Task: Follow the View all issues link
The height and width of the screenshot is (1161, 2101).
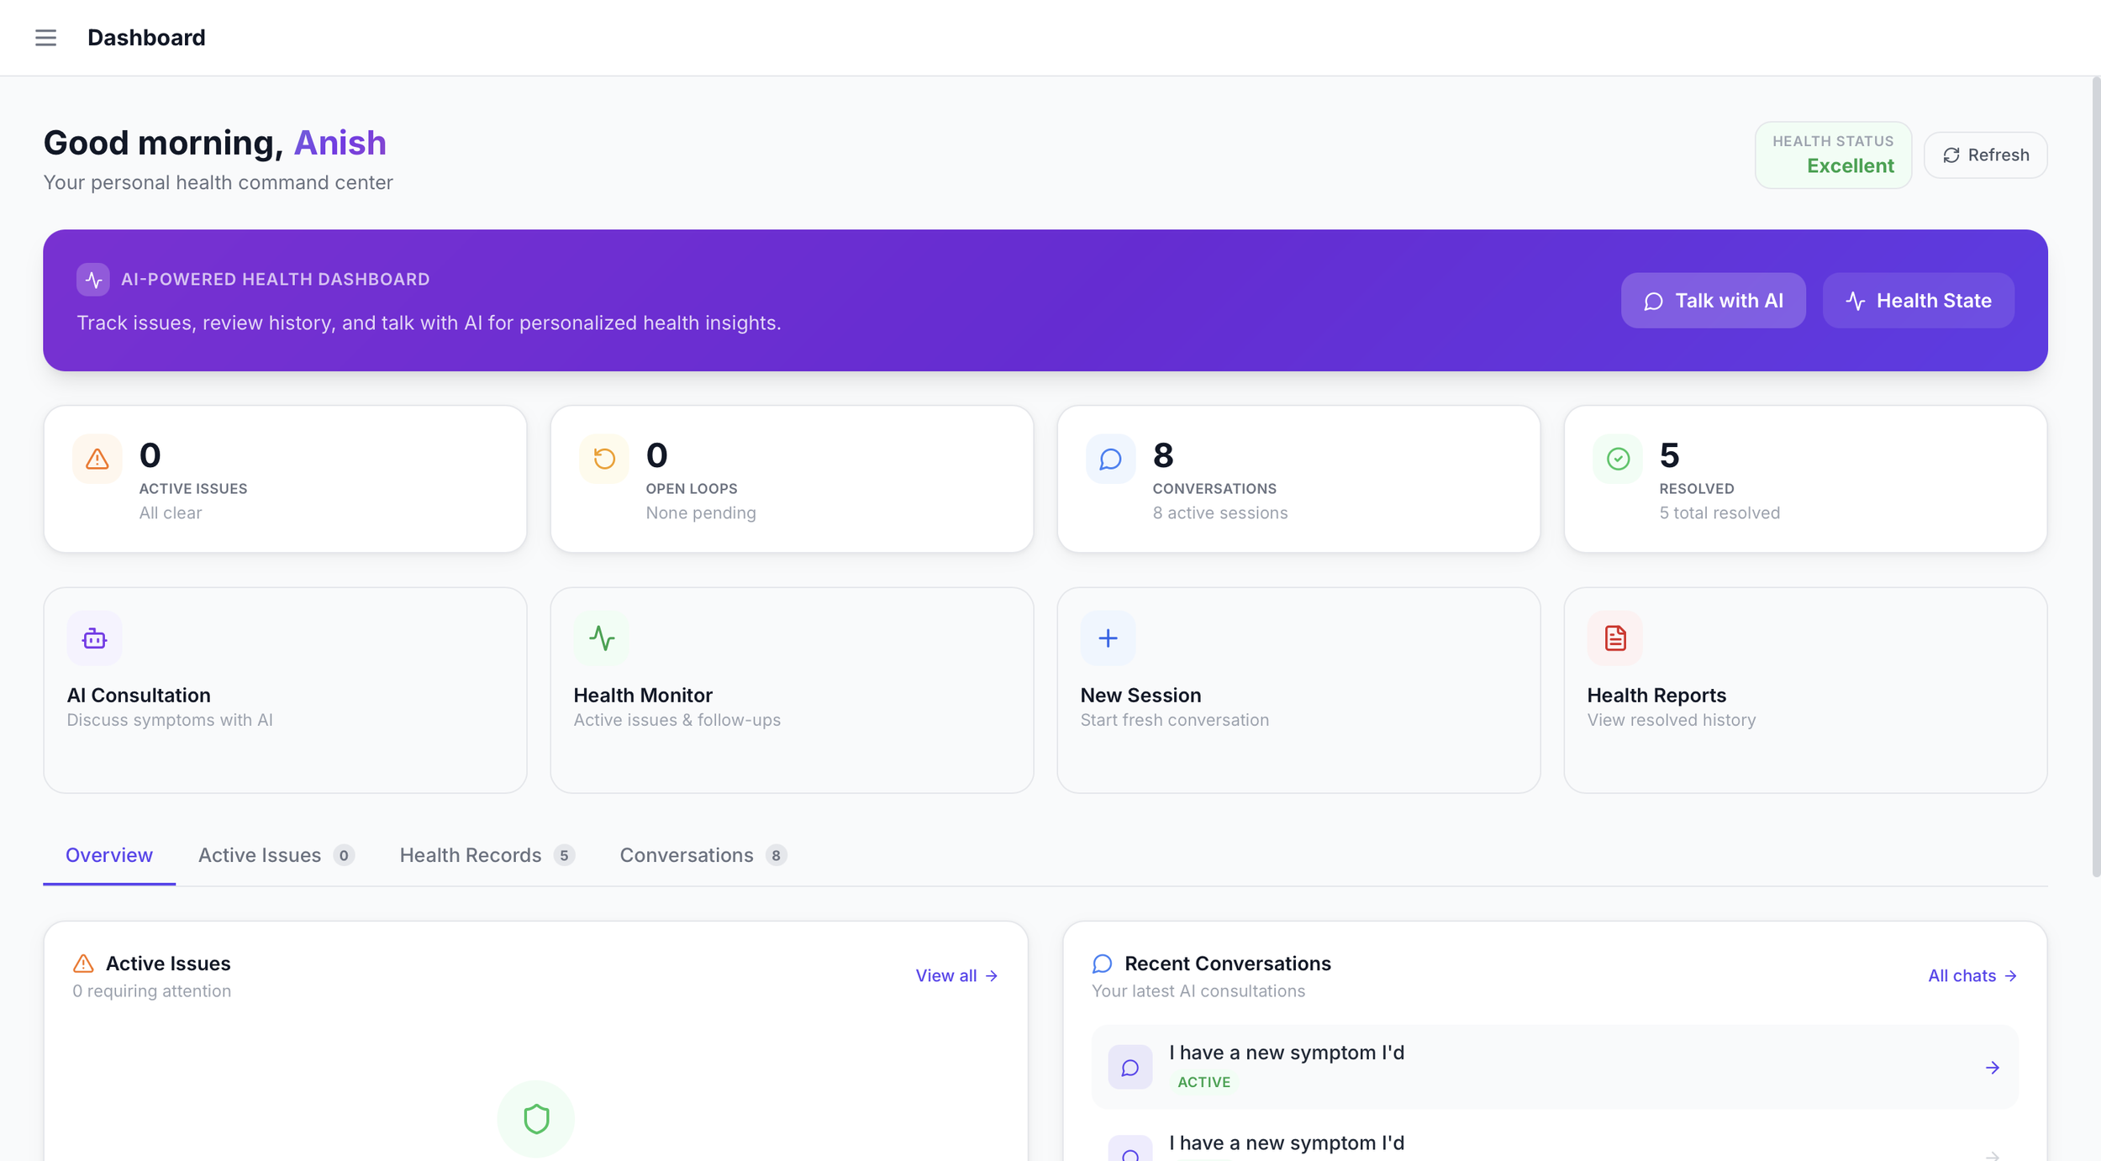Action: click(x=956, y=975)
